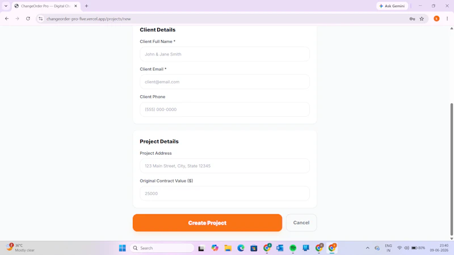Viewport: 454px width, 255px height.
Task: Focus the Client Phone field
Action: [225, 109]
